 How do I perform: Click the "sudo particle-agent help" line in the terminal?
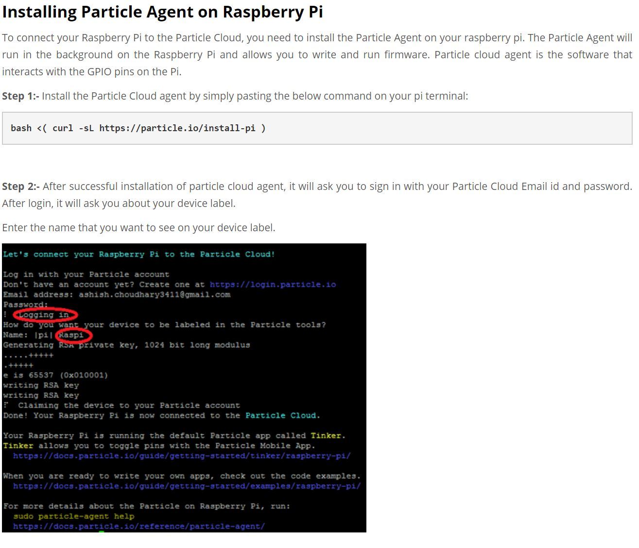(x=73, y=516)
